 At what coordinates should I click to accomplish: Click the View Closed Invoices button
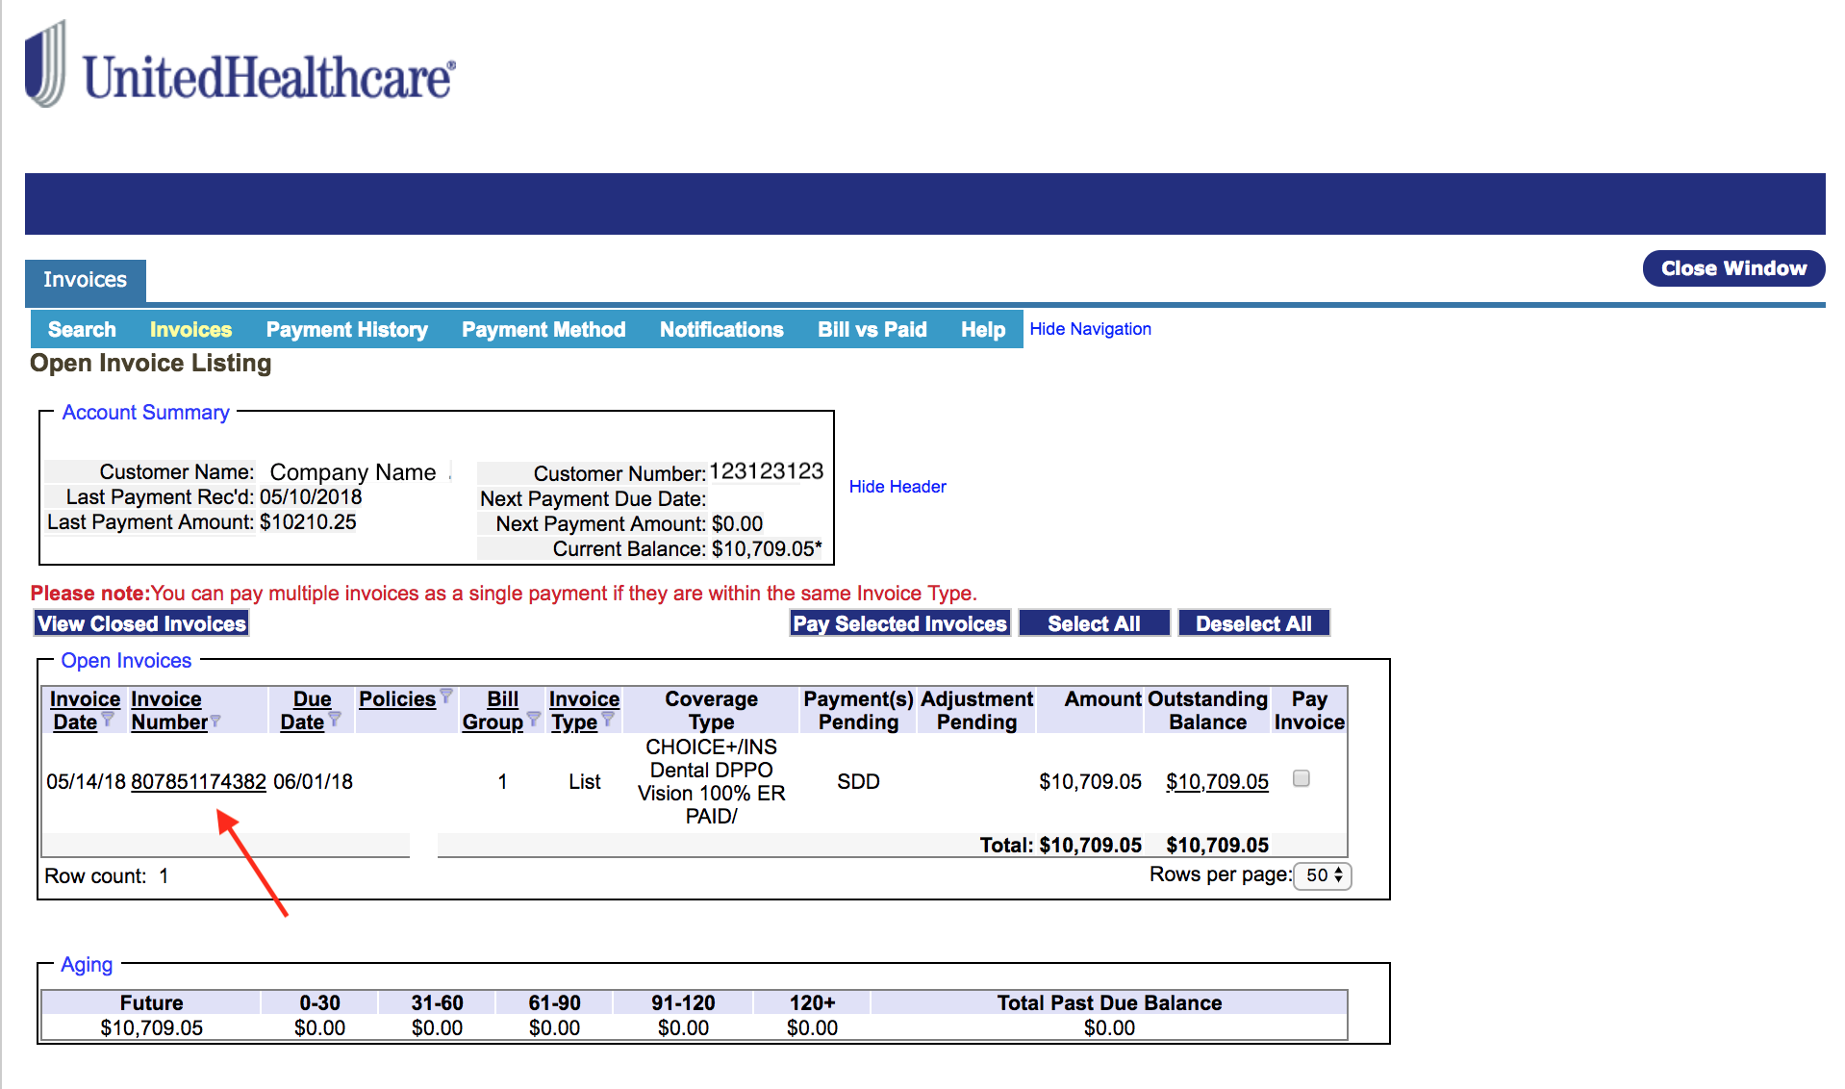pos(141,624)
